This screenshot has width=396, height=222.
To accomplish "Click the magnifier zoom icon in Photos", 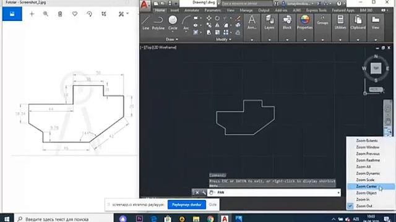I will click(45, 14).
